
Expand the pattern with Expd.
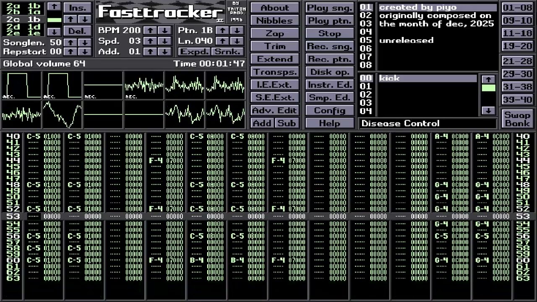pos(194,51)
